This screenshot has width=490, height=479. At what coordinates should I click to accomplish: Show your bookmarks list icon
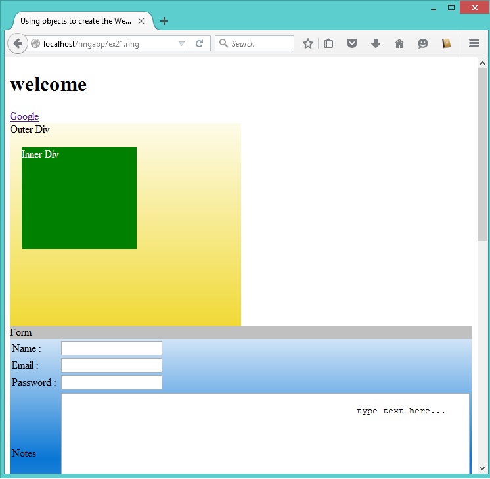pos(328,44)
